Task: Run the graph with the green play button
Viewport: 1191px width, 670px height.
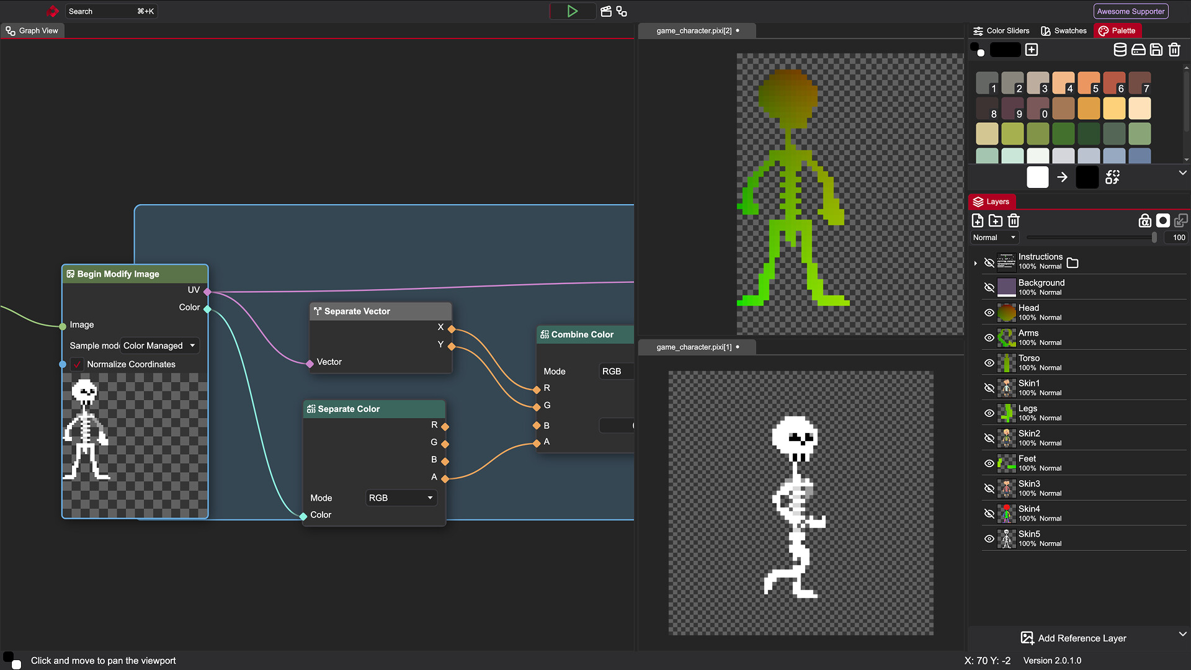Action: click(x=571, y=11)
